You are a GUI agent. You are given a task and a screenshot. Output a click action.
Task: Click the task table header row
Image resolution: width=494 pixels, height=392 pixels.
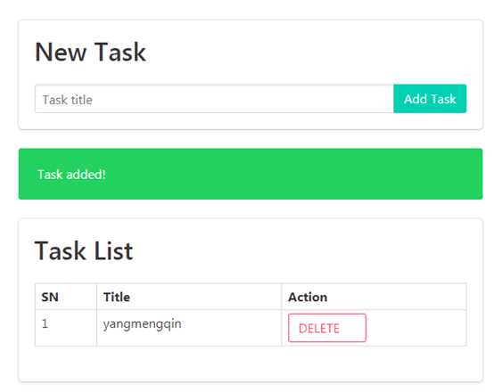(251, 297)
